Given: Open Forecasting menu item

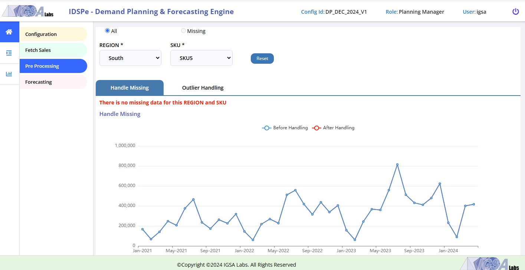Looking at the screenshot, I should 53,82.
